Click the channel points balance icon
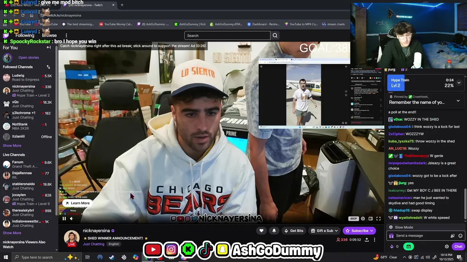Image resolution: width=467 pixels, height=262 pixels. (x=392, y=246)
